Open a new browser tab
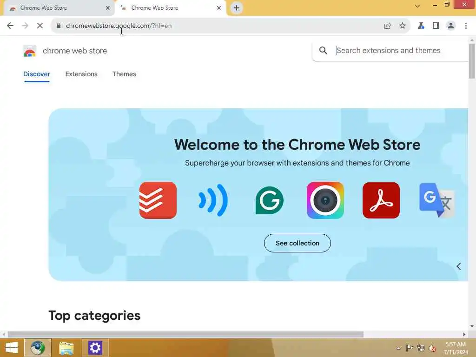Image resolution: width=476 pixels, height=357 pixels. click(237, 8)
